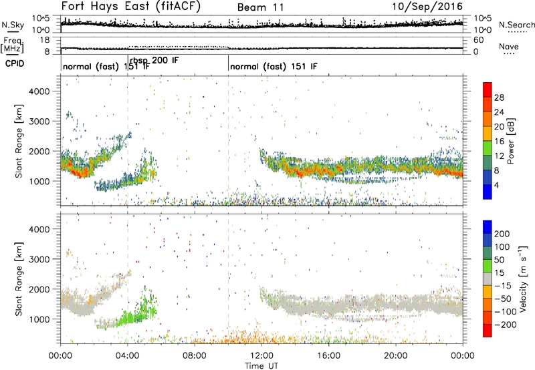This screenshot has height=370, width=535.
Task: Click the 'rbsp 200 IF' CPID label
Action: (154, 60)
